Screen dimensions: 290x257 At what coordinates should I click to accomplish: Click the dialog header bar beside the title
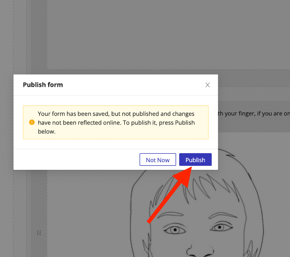pos(135,85)
